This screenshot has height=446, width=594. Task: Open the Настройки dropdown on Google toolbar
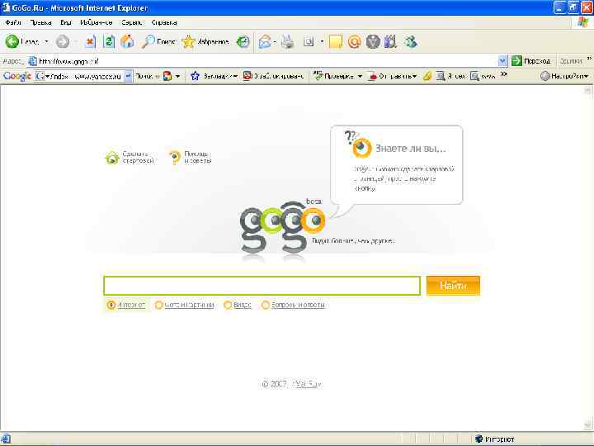(x=565, y=76)
